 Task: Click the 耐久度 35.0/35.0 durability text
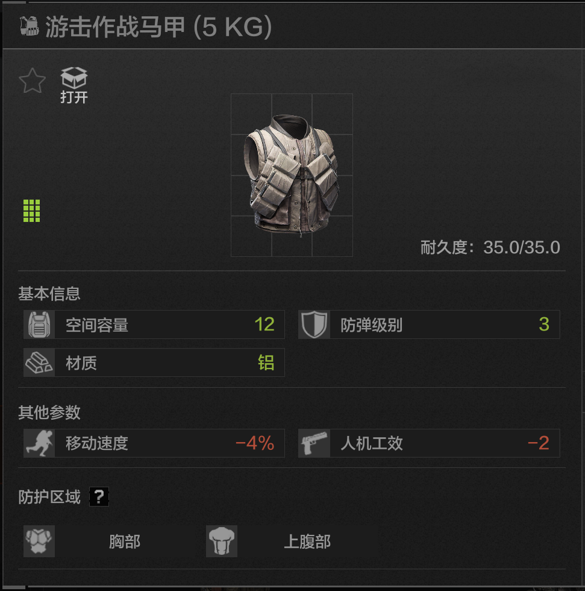click(490, 248)
